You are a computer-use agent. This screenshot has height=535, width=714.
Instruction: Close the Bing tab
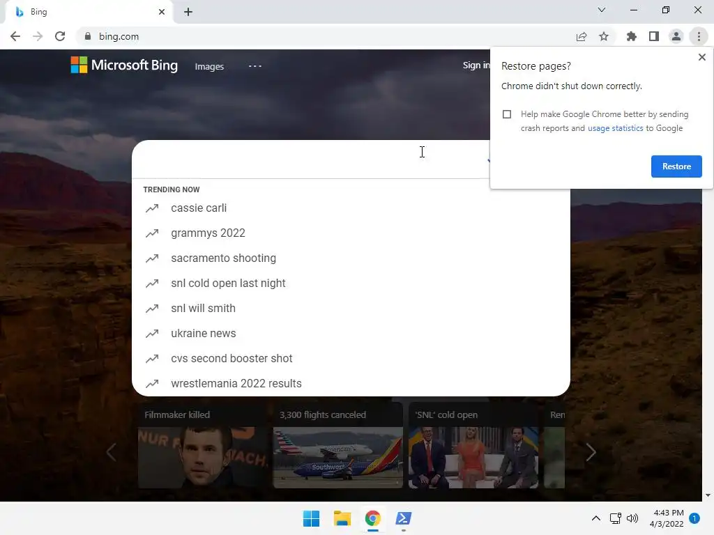pyautogui.click(x=162, y=12)
